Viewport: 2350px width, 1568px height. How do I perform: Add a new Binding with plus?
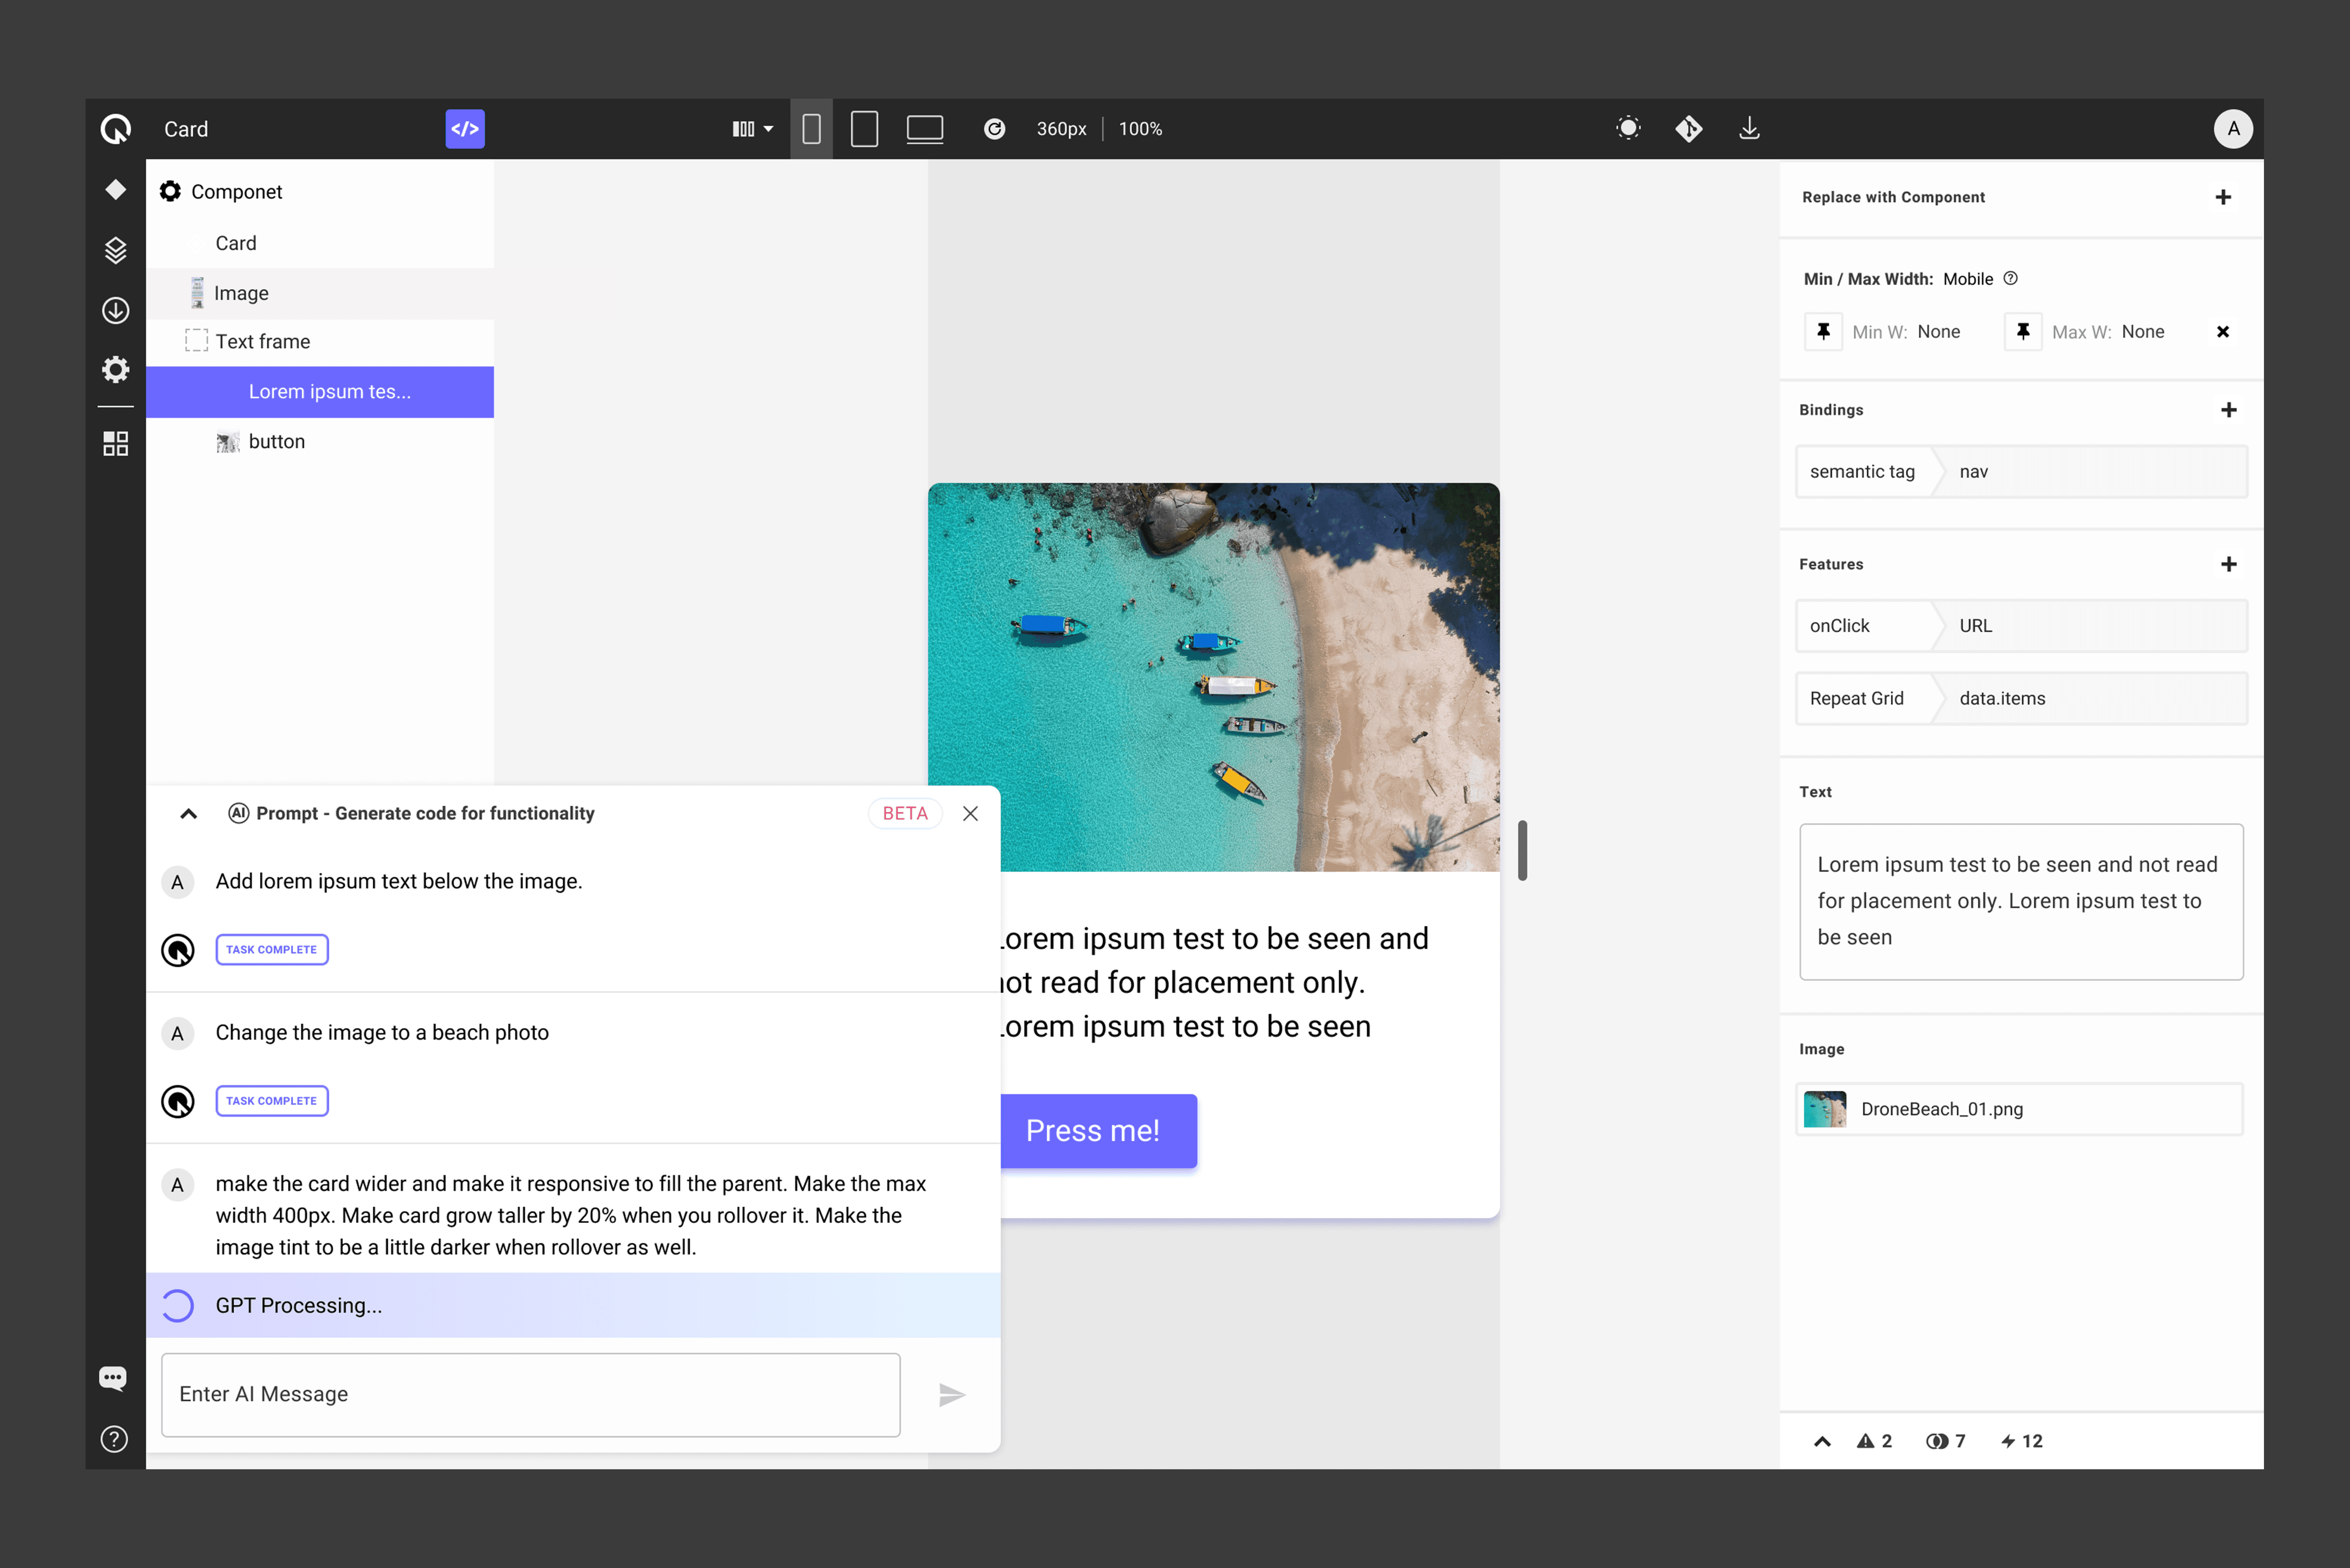[2228, 410]
